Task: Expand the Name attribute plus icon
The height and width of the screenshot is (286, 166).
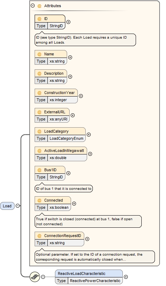Action: 70,57
